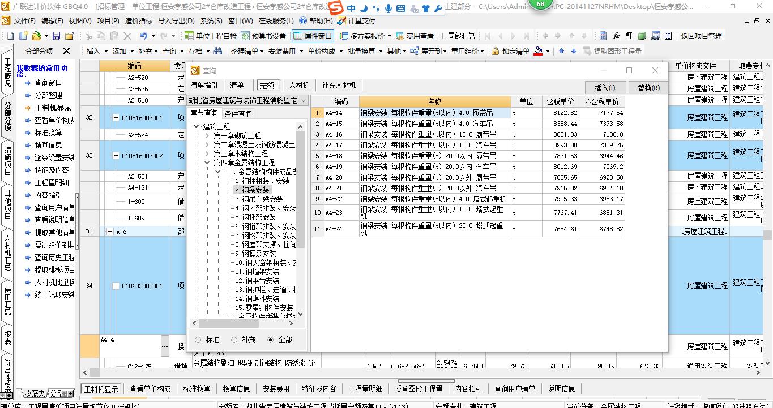Collapse row 010603002001 in main table

[x=116, y=286]
